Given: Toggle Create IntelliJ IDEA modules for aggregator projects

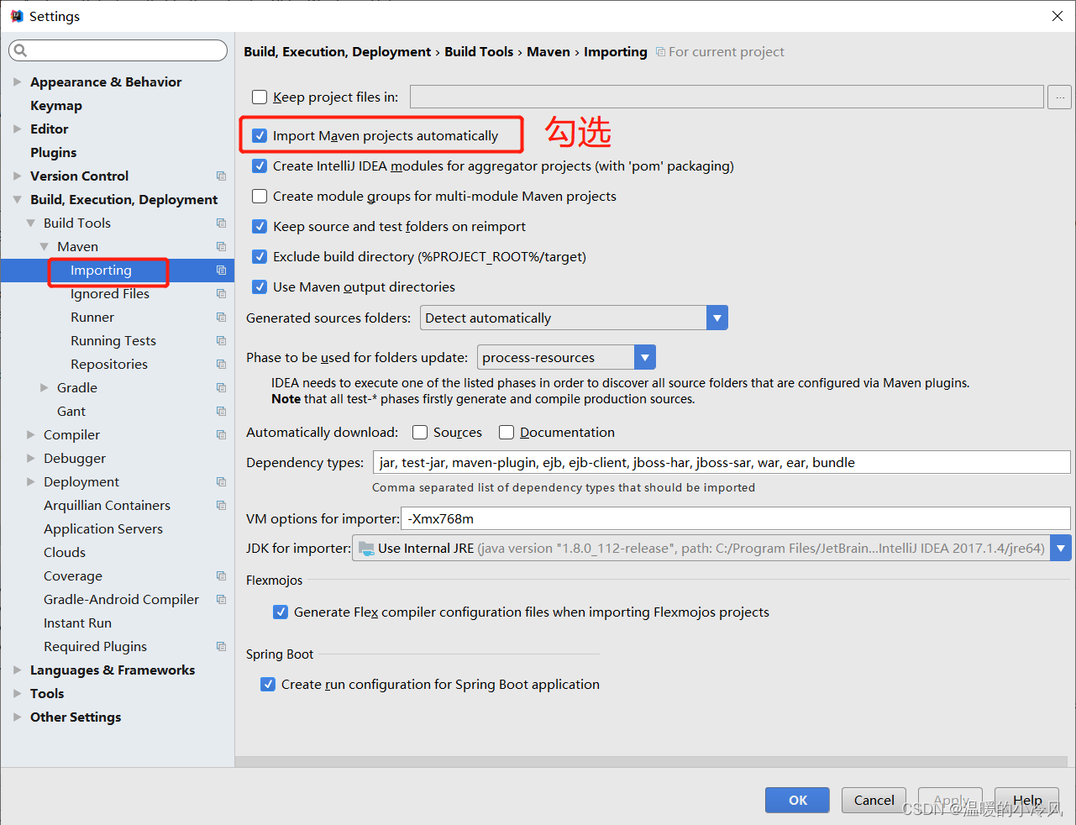Looking at the screenshot, I should (260, 166).
